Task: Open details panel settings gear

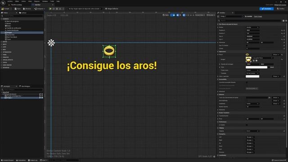Action: tap(286, 21)
